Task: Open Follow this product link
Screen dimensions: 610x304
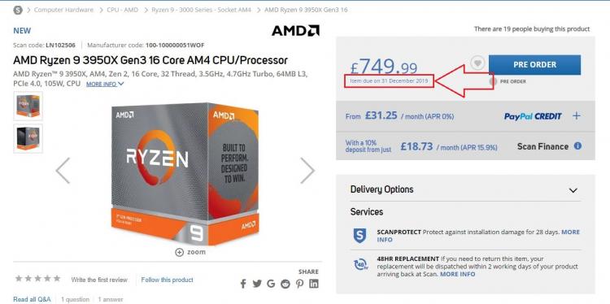Action: tap(167, 280)
